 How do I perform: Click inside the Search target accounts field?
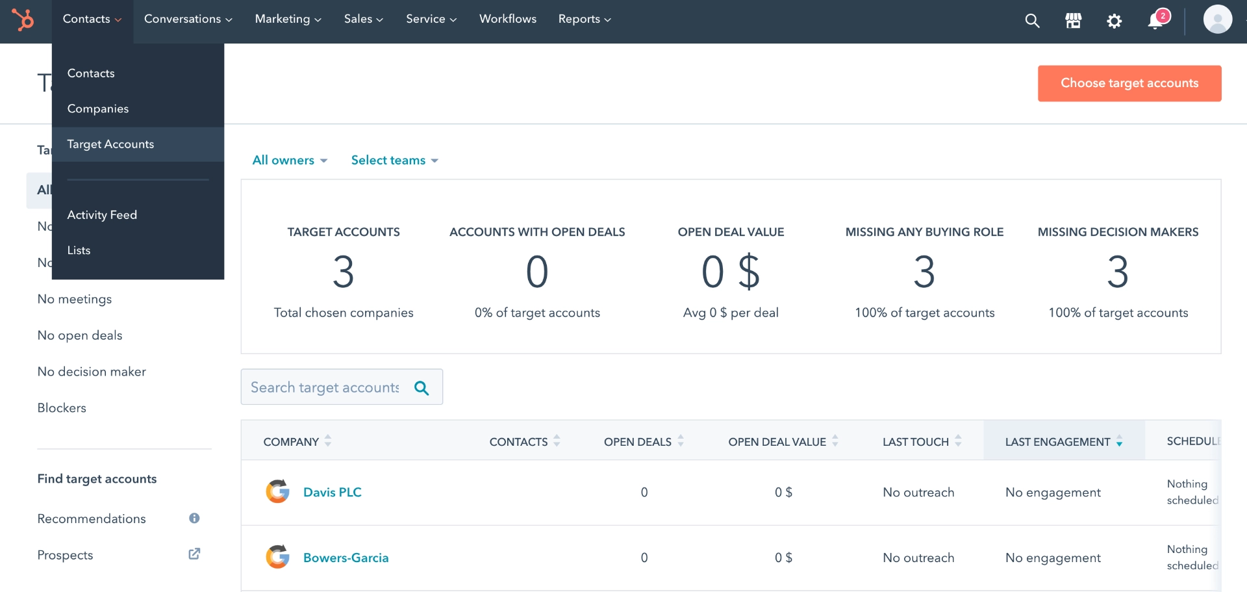point(325,387)
